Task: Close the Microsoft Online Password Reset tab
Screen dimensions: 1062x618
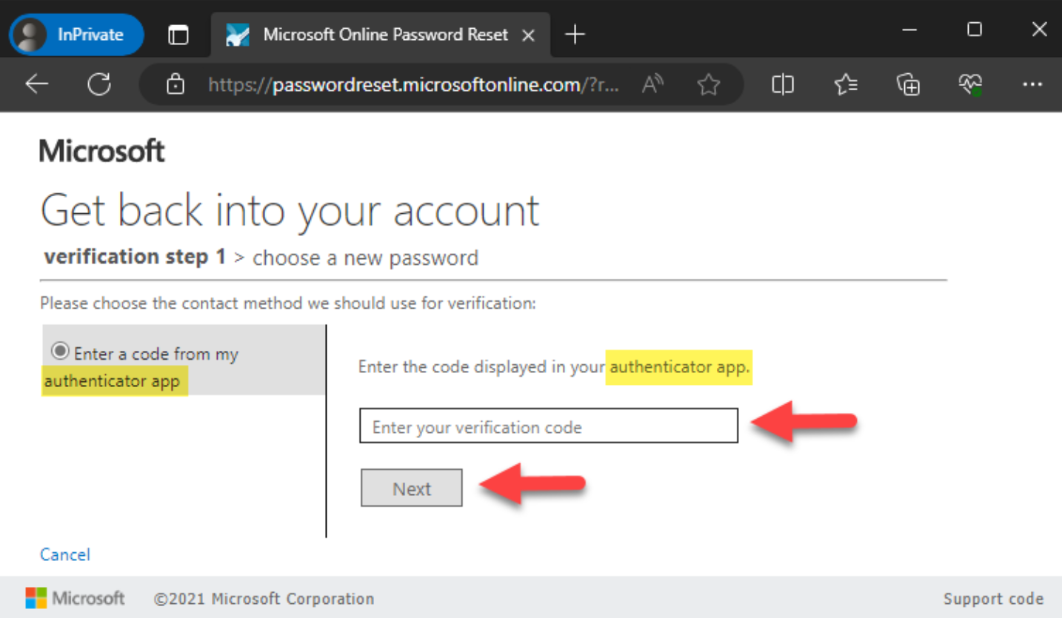Action: coord(529,35)
